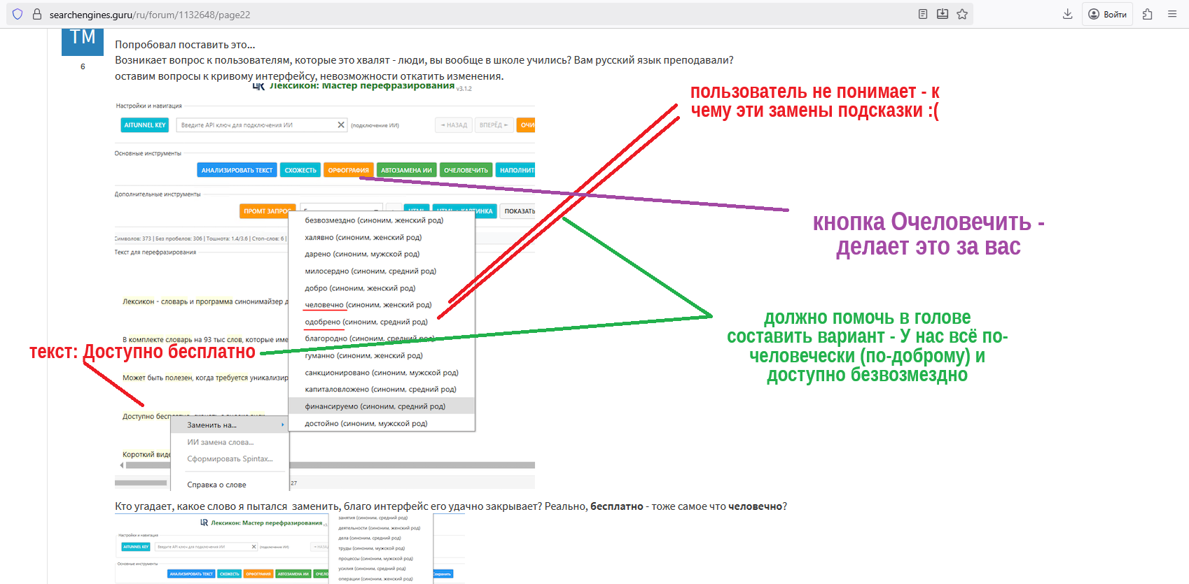Open the second Лексикон screenshot thumbnail
1189x584 pixels.
290,549
